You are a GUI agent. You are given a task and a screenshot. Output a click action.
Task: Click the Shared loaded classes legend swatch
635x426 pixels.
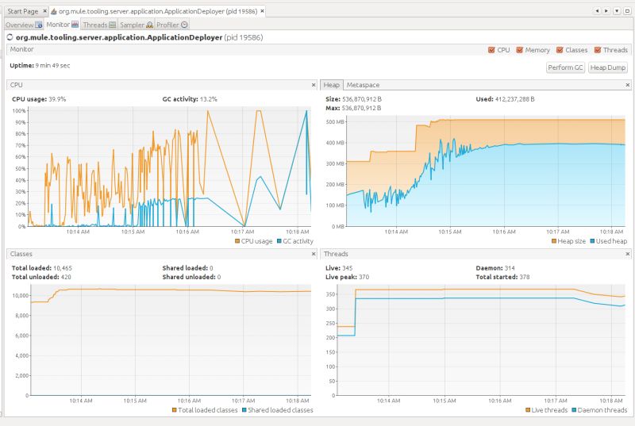(244, 410)
